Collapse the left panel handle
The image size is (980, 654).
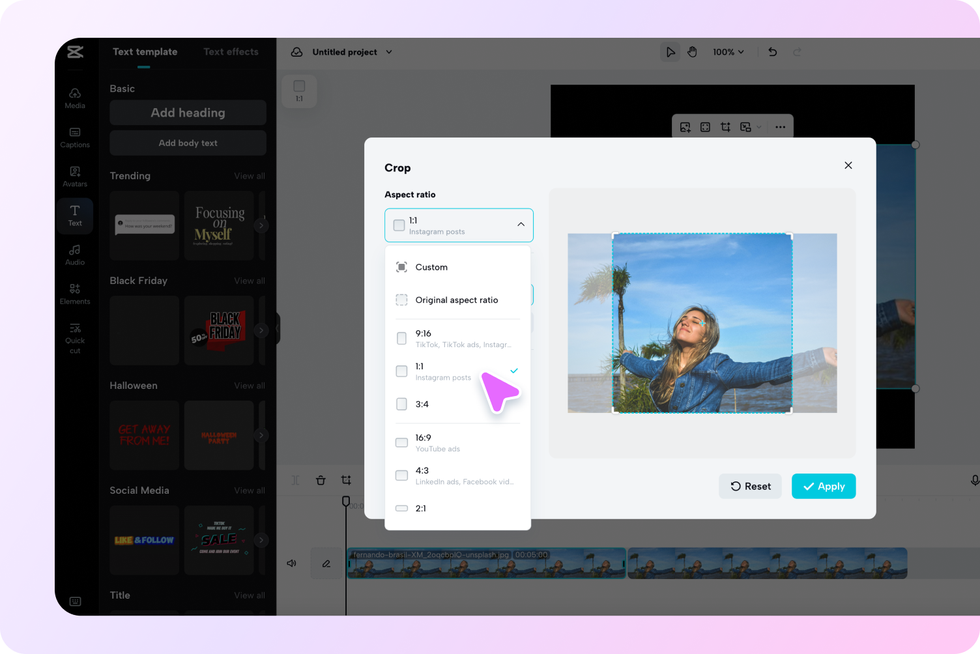278,328
